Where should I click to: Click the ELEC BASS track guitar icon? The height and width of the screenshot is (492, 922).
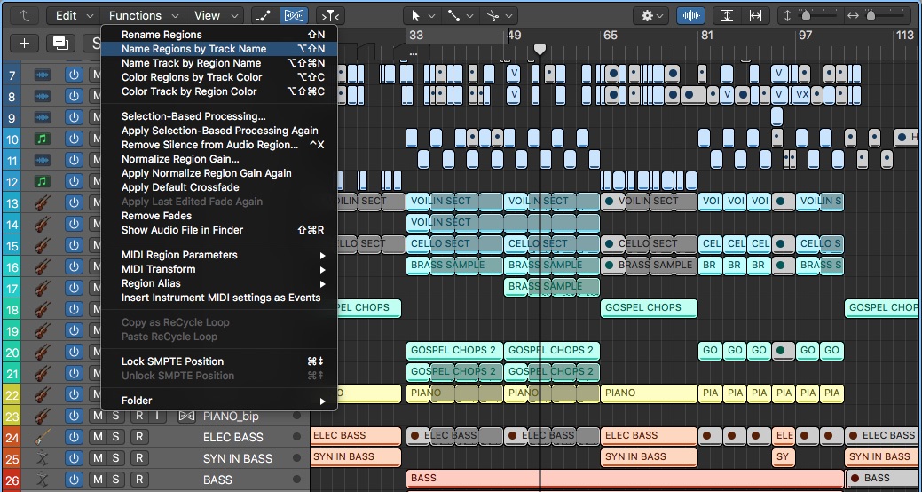point(41,437)
